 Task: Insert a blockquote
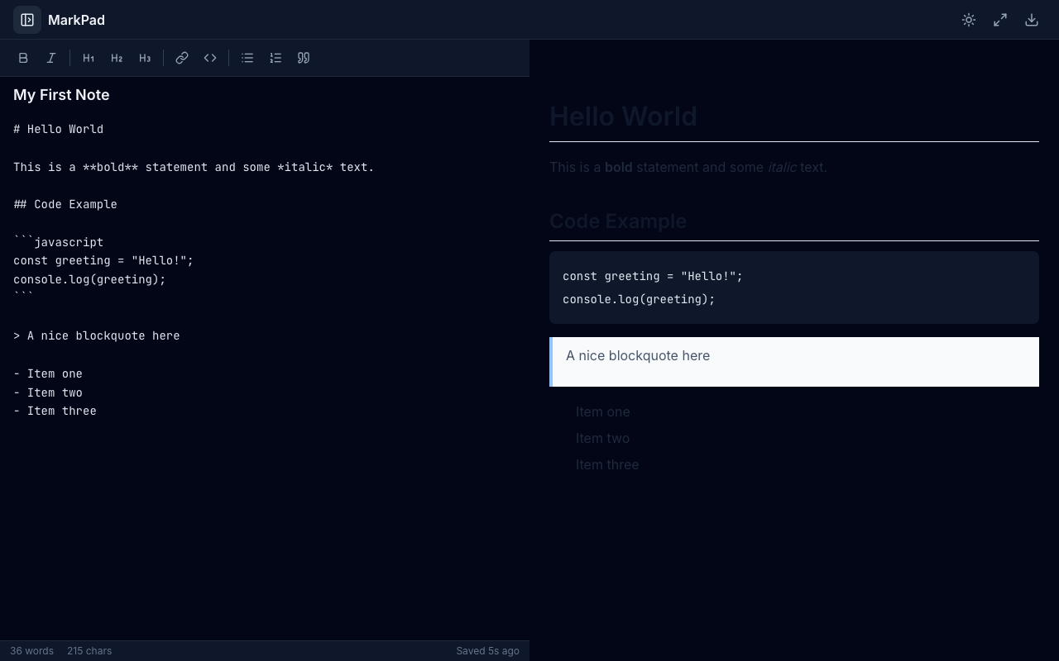pyautogui.click(x=304, y=58)
